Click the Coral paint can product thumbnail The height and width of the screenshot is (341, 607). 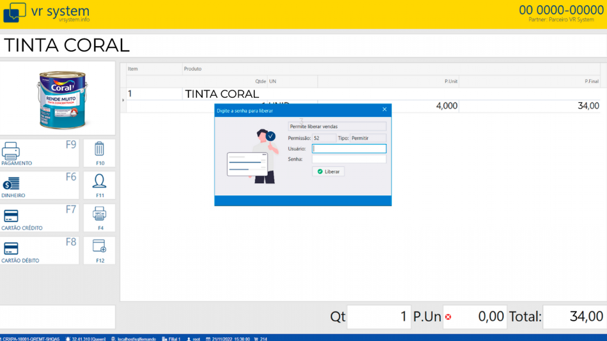click(58, 98)
